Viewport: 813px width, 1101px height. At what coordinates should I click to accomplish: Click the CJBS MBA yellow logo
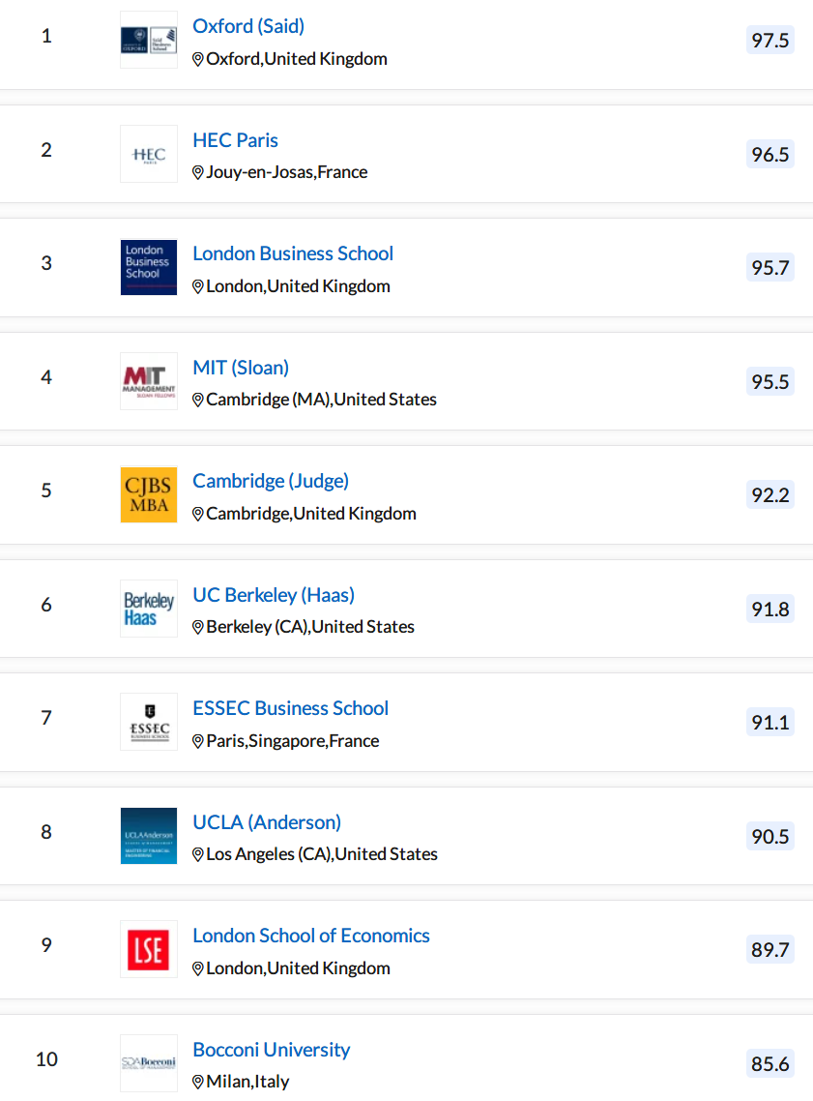149,495
